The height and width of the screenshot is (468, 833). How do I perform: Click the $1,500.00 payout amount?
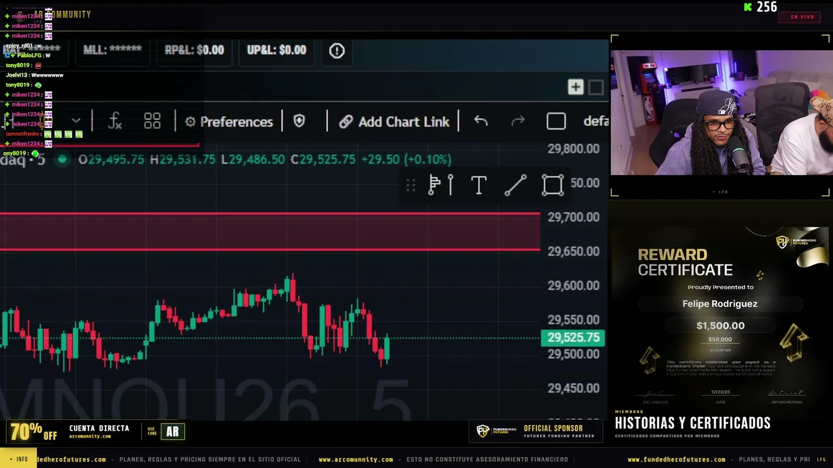720,326
